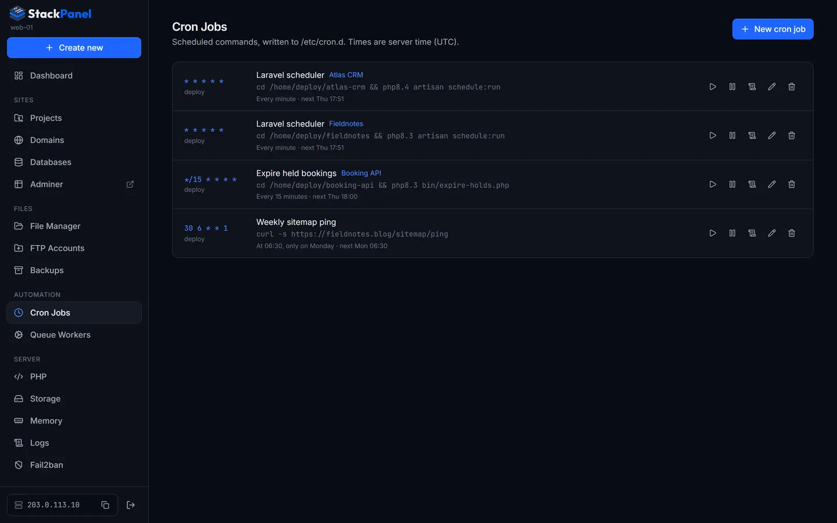Open logs for Fieldnotes scheduler job

coord(752,135)
